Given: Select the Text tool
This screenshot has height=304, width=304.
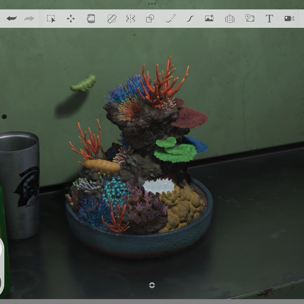Looking at the screenshot, I should 269,19.
